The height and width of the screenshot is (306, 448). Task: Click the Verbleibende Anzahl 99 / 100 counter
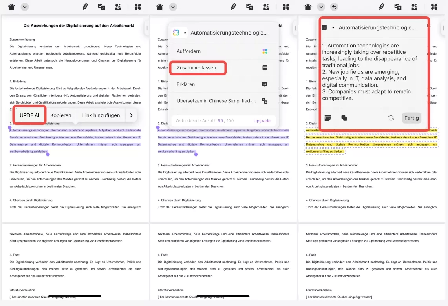[205, 121]
